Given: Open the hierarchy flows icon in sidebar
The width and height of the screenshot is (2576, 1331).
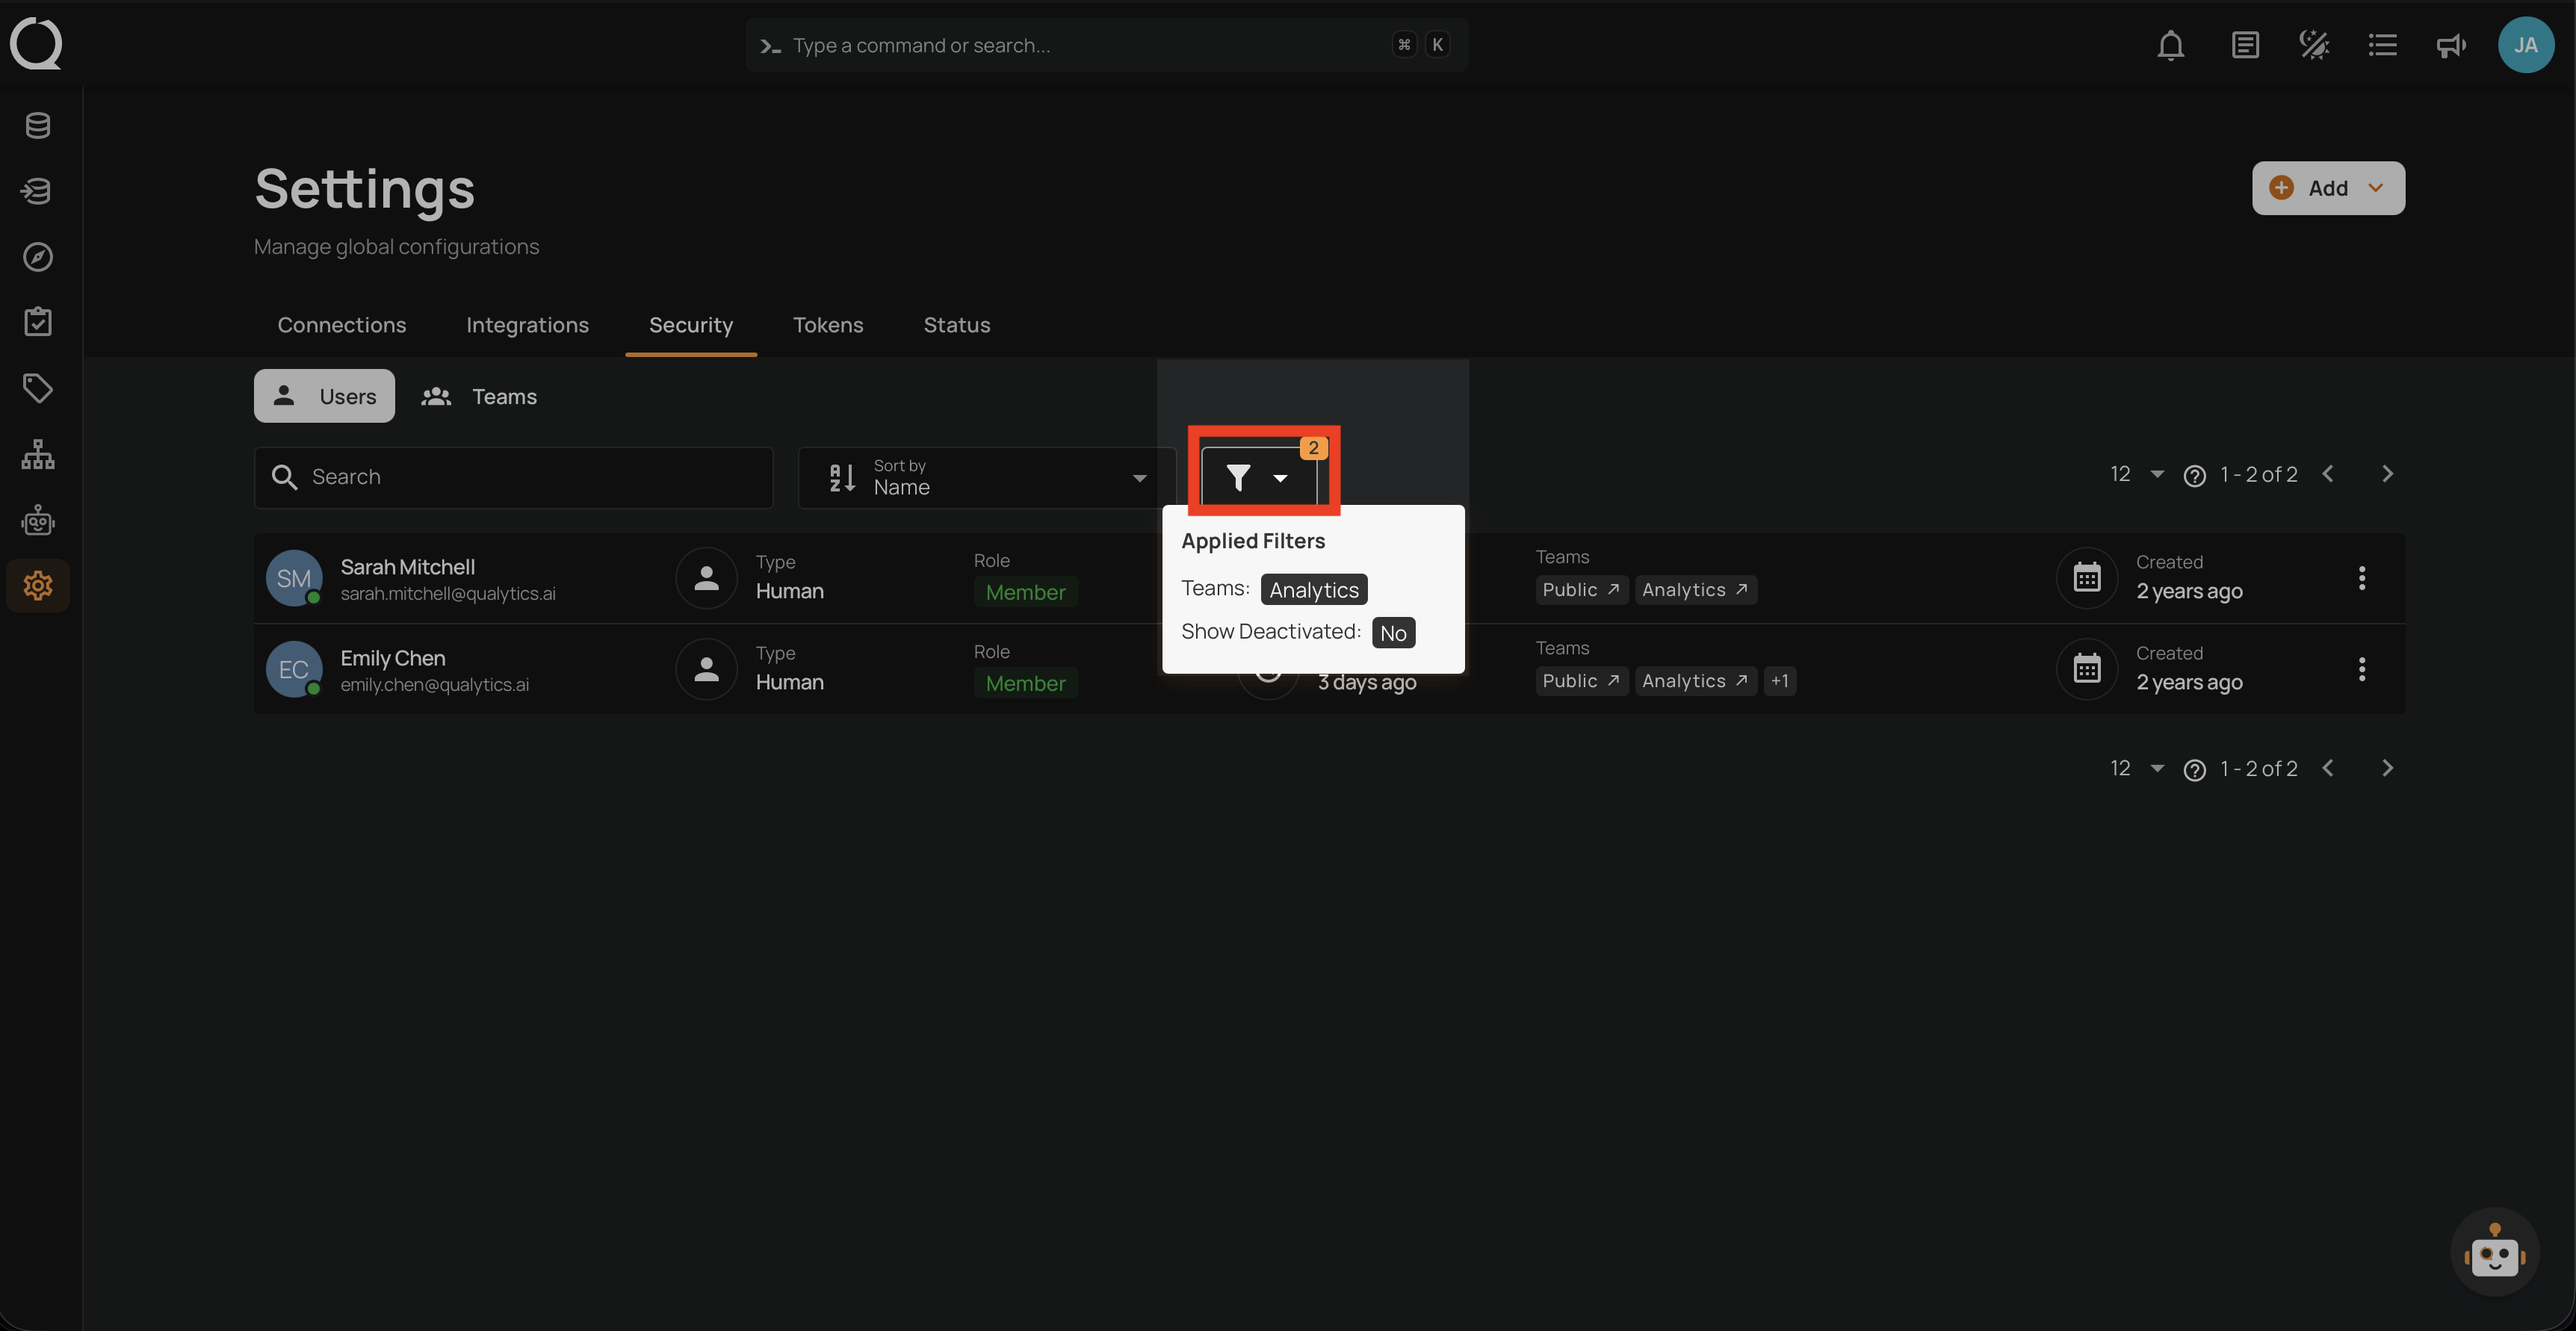Looking at the screenshot, I should (x=38, y=454).
